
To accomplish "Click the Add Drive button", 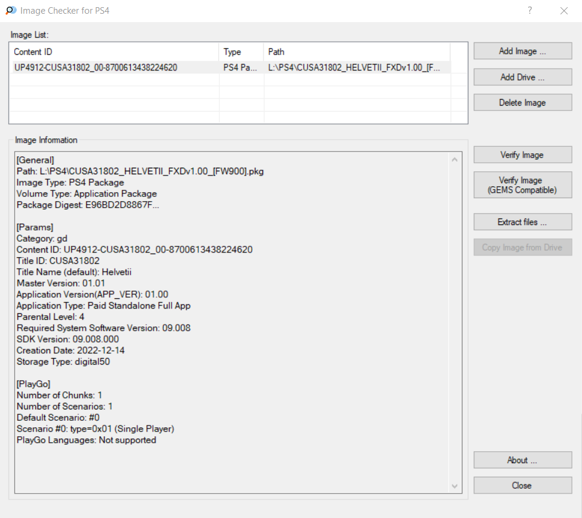I will pos(522,77).
